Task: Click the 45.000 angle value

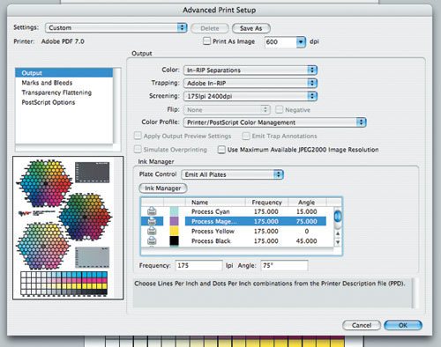Action: tap(306, 241)
